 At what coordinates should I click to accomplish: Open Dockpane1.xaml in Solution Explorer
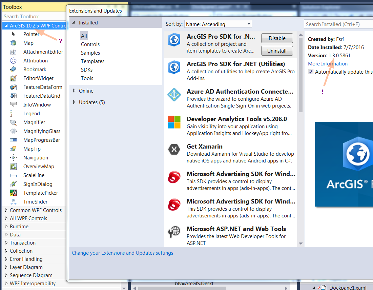[348, 288]
